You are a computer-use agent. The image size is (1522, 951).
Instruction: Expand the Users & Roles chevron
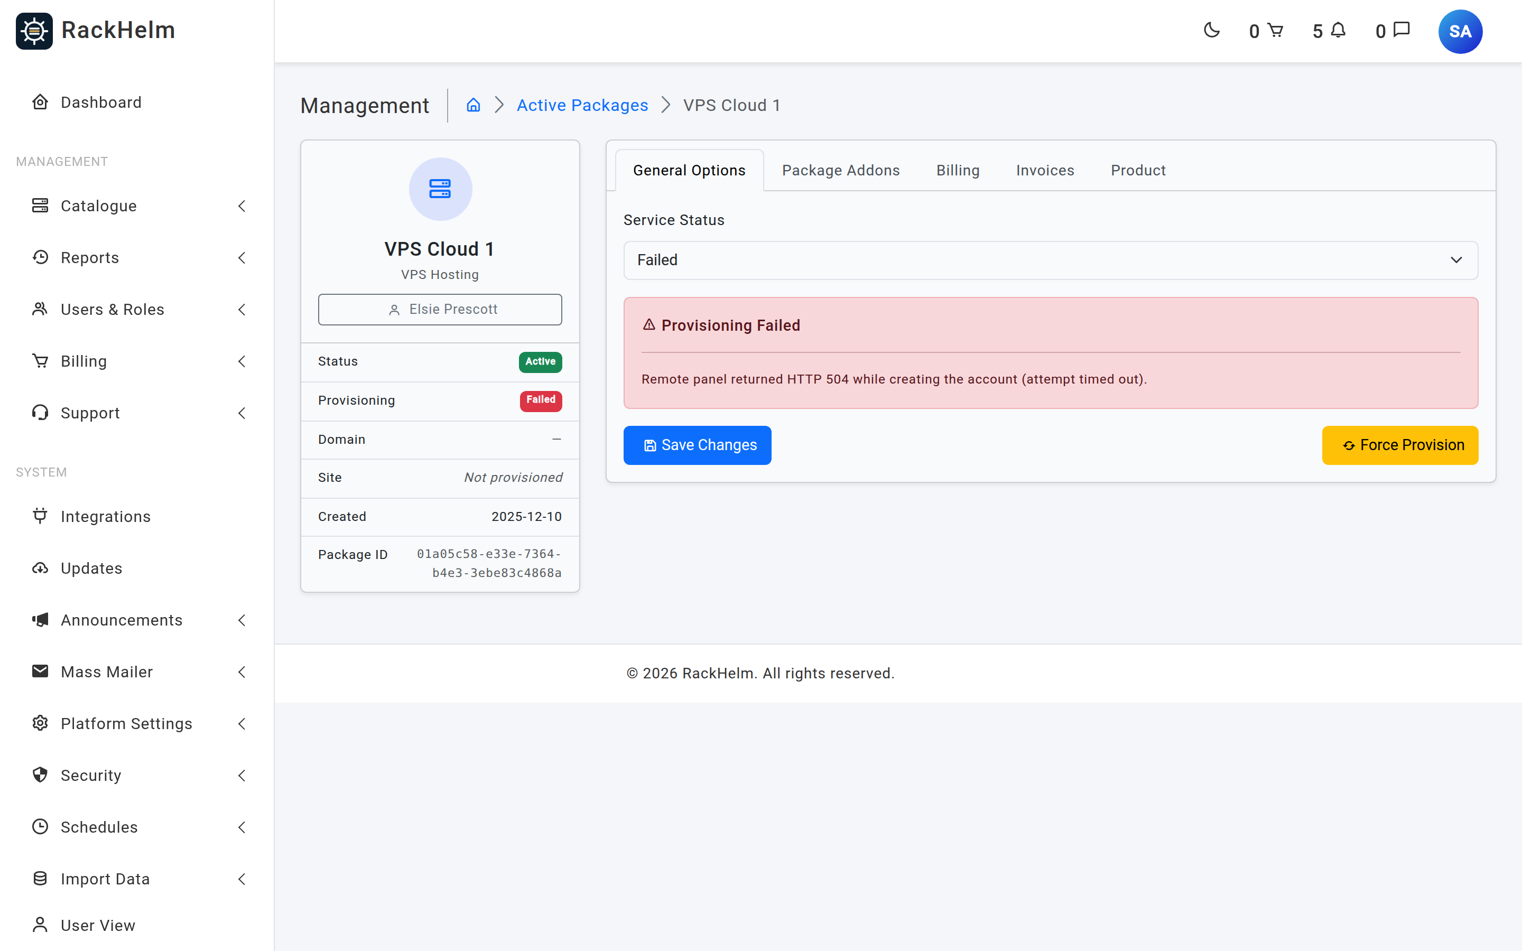[242, 309]
